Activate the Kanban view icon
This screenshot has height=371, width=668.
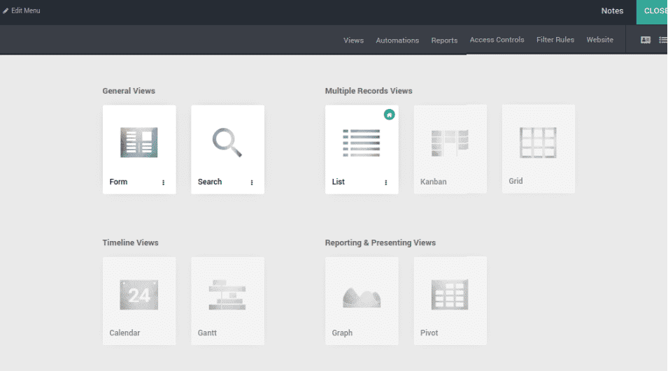(x=450, y=143)
